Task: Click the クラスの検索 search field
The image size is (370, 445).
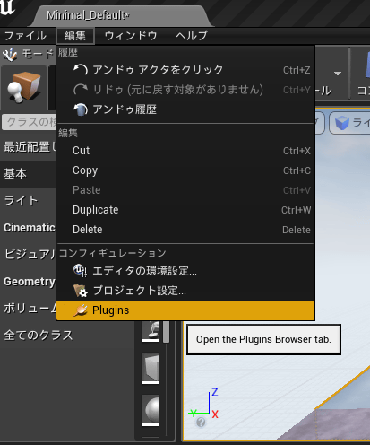Action: pos(29,122)
